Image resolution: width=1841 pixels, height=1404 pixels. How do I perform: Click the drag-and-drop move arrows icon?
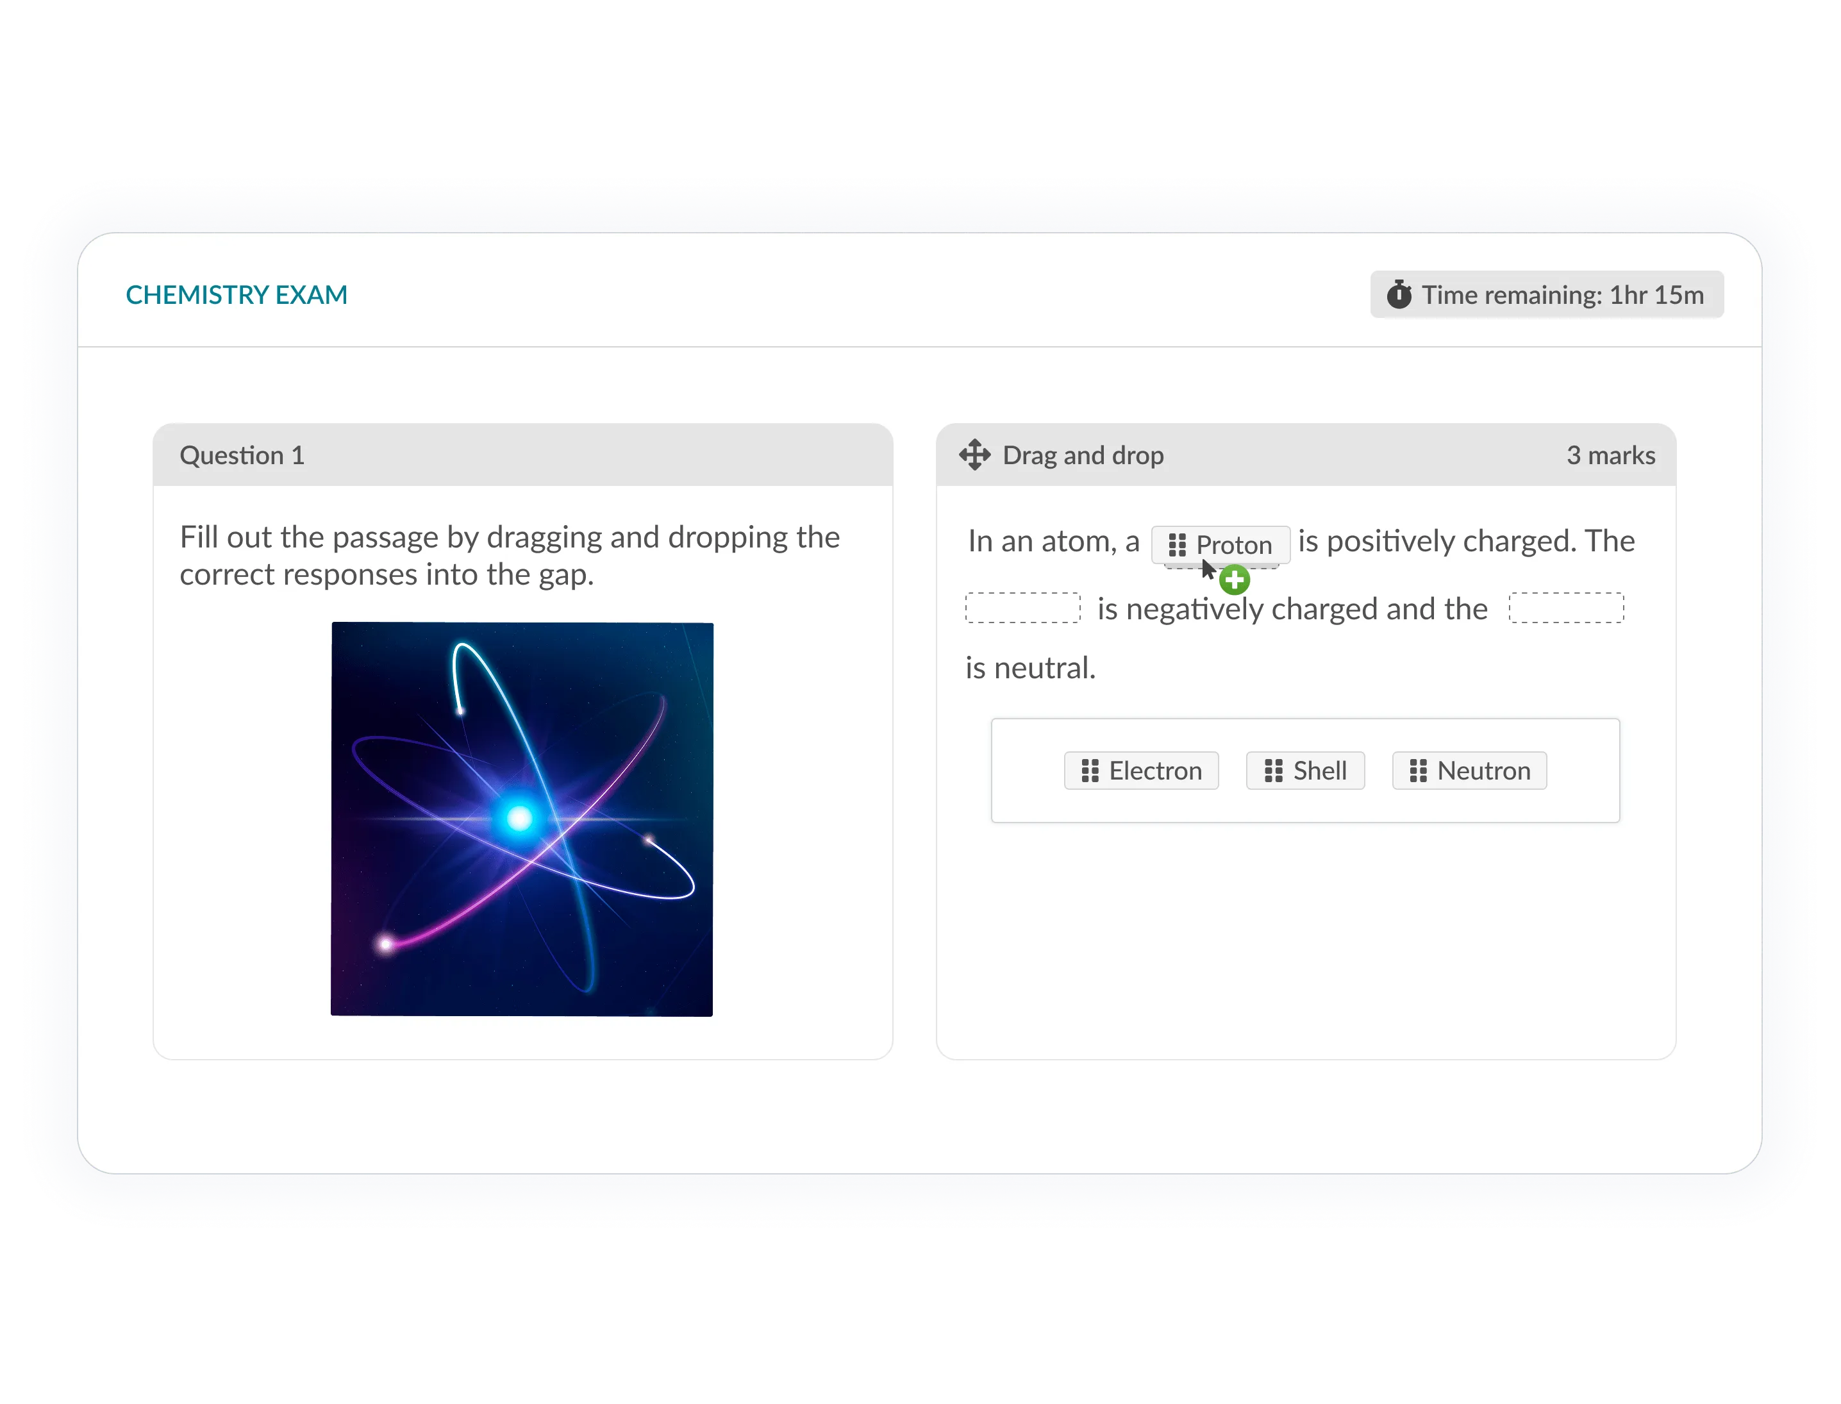[x=974, y=455]
